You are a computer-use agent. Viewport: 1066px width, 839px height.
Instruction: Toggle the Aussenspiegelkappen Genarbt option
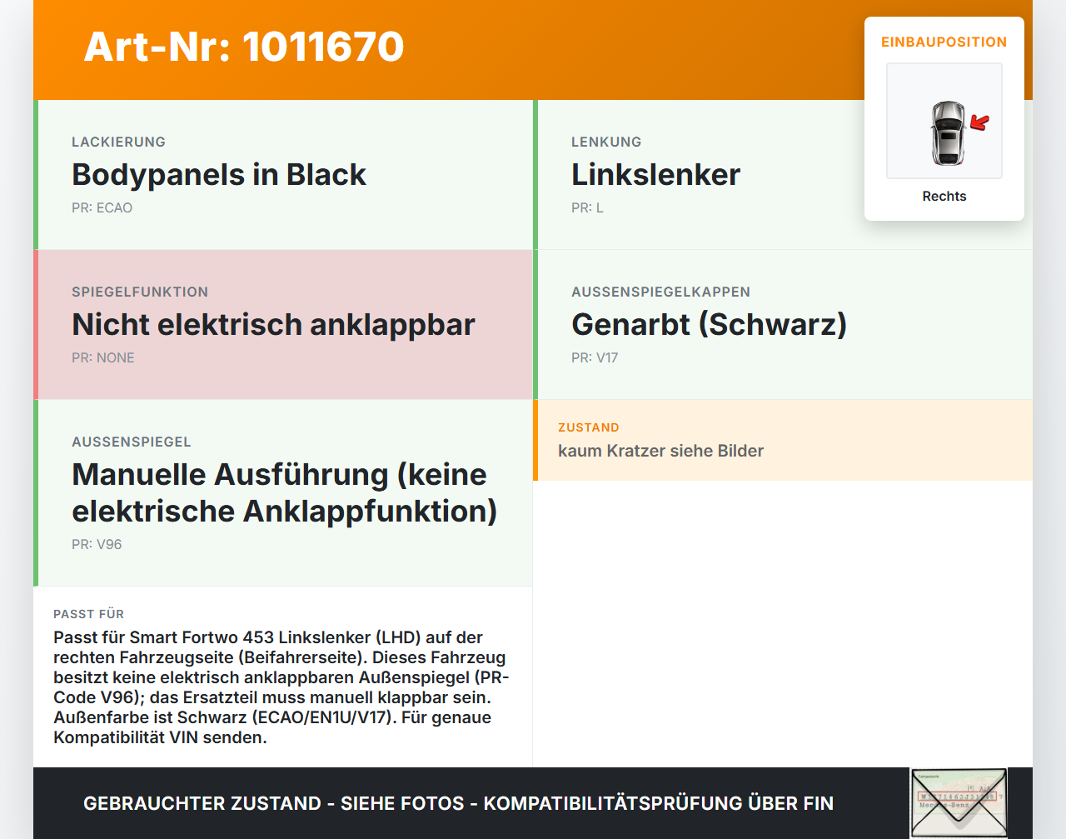[783, 324]
